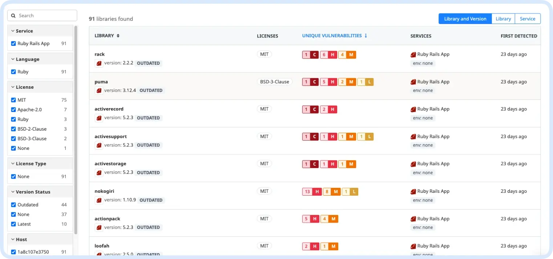The height and width of the screenshot is (259, 553).
Task: Toggle the Outdated version status checkbox
Action: tap(13, 205)
